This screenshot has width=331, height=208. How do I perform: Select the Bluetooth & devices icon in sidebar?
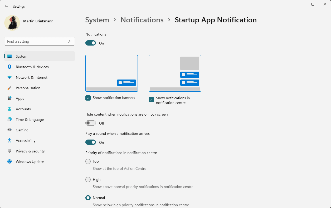point(9,67)
